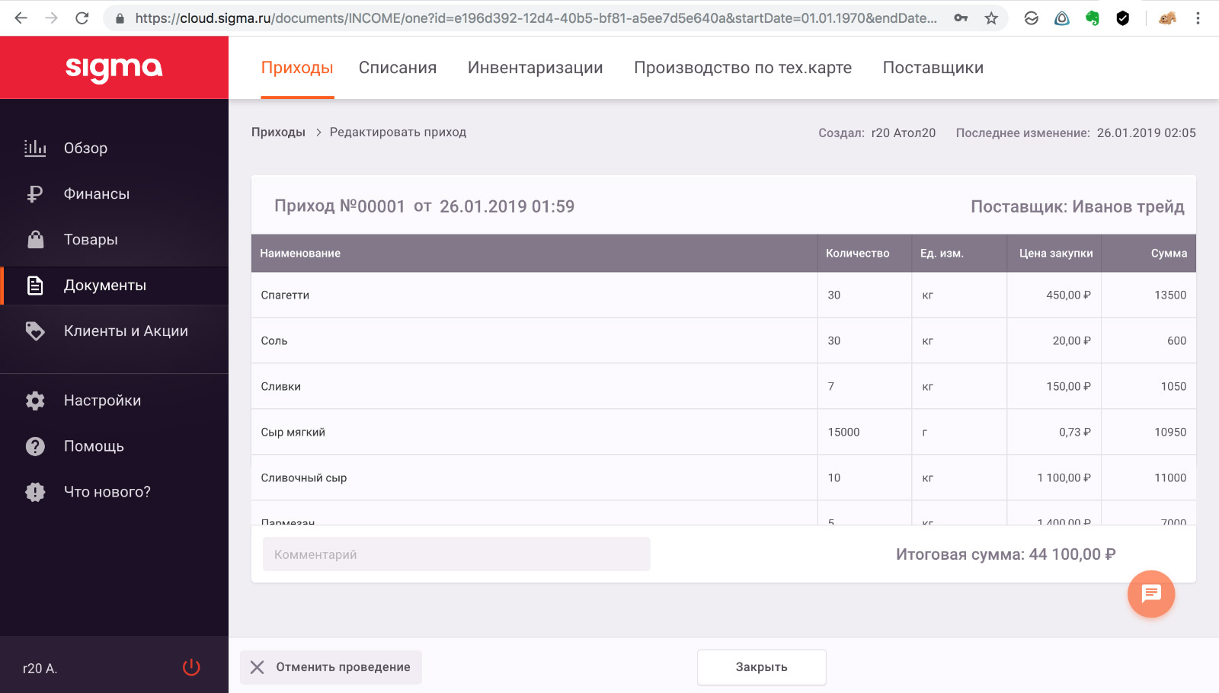Go to Товары section
1219x693 pixels.
91,239
